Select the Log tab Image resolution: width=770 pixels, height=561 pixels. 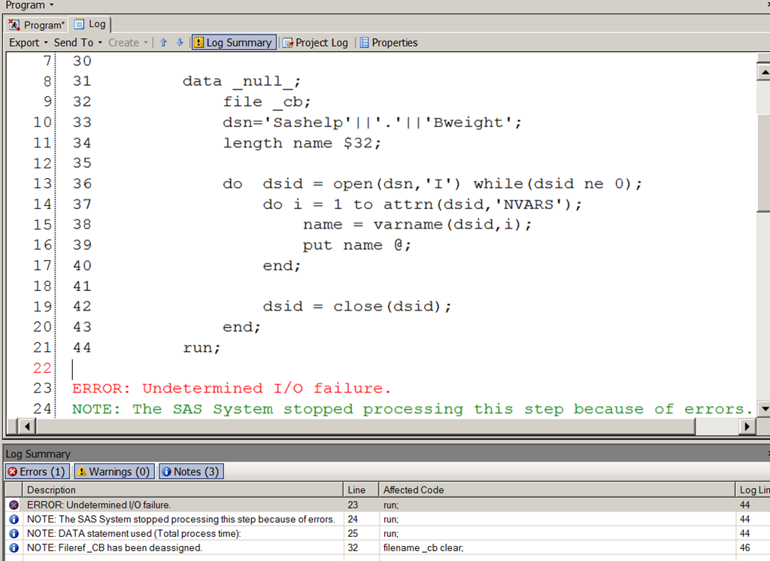click(x=89, y=24)
